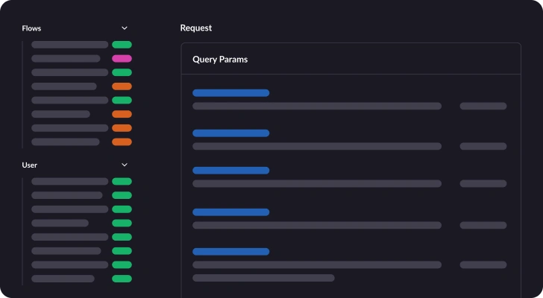Screen dimensions: 543x298
Task: Click the first green badge under Flows
Action: tap(122, 45)
